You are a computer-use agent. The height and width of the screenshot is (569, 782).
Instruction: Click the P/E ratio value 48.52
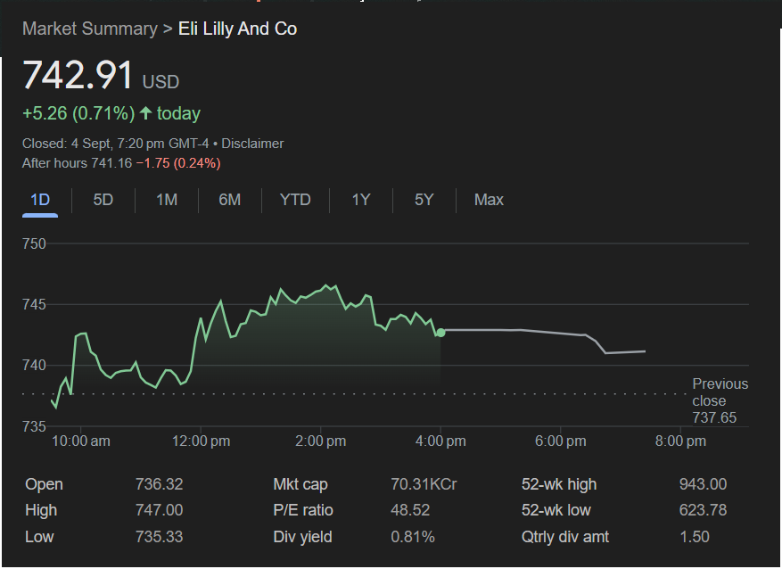410,510
